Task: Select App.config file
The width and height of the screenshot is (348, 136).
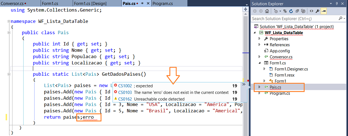Action: [280, 51]
